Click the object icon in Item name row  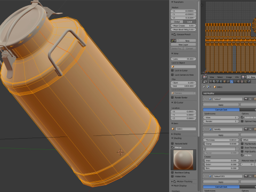point(173,129)
